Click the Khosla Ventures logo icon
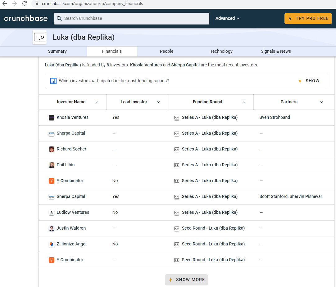 click(52, 118)
